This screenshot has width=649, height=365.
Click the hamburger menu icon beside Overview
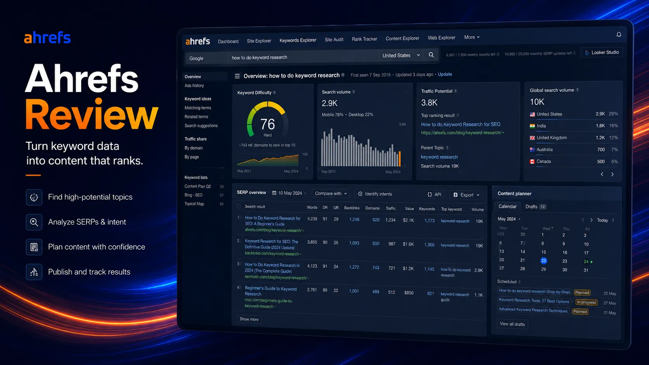pos(237,76)
